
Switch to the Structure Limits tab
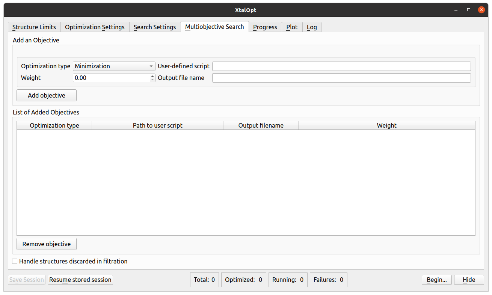click(x=34, y=27)
